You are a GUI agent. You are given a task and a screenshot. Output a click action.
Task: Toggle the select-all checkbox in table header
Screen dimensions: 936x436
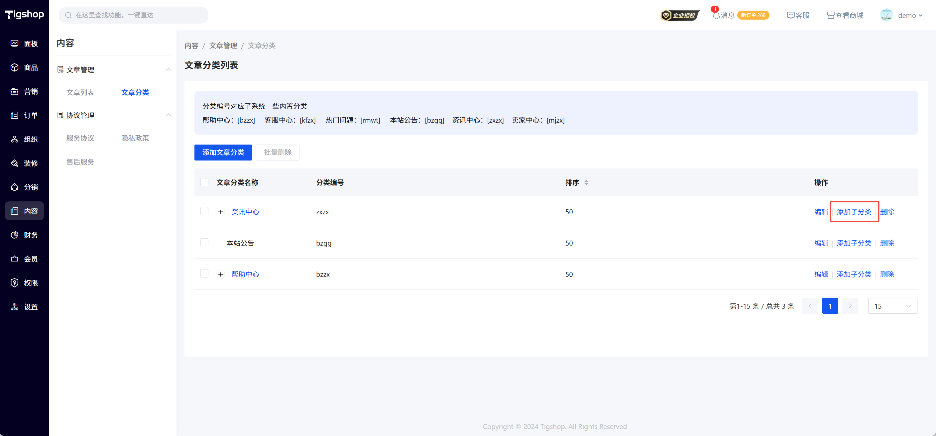(204, 182)
